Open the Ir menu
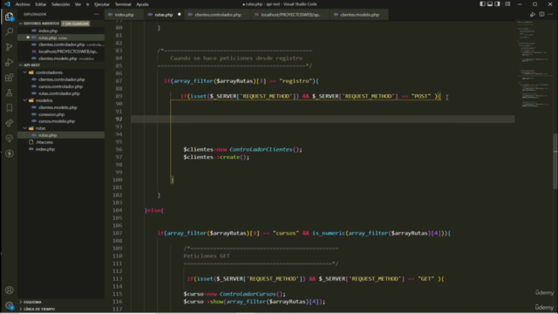Image resolution: width=558 pixels, height=314 pixels. click(87, 4)
